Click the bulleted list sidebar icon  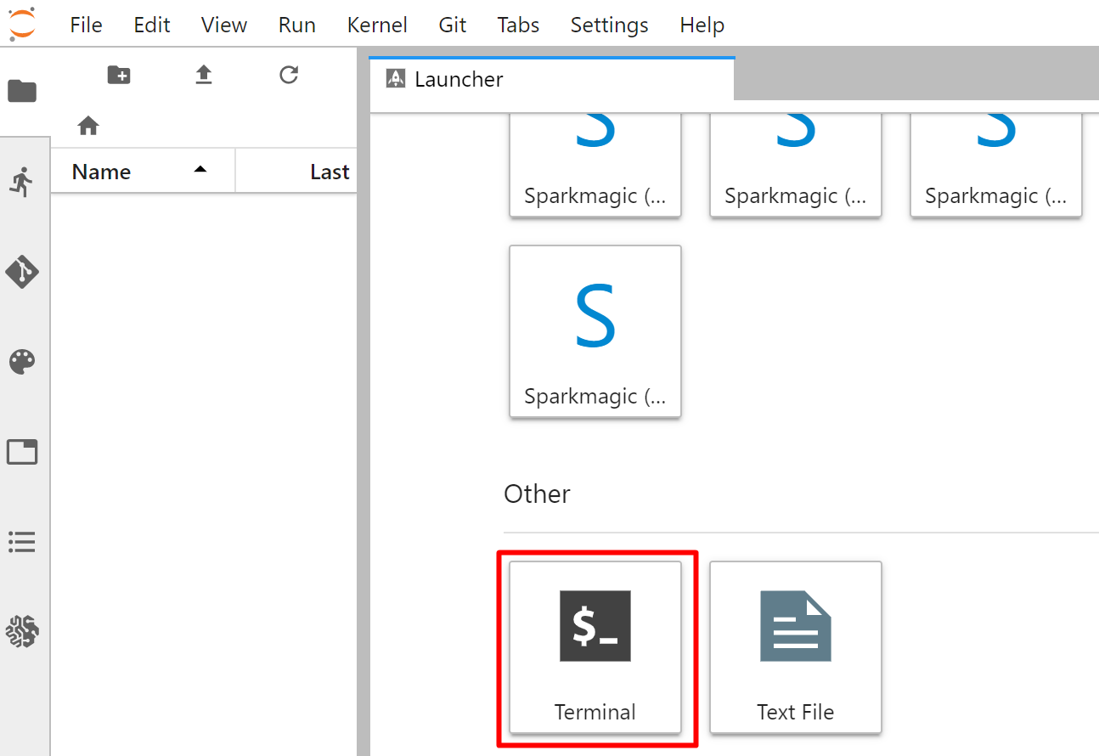[22, 542]
